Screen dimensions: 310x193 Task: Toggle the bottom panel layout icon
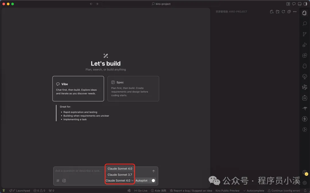click(x=300, y=4)
